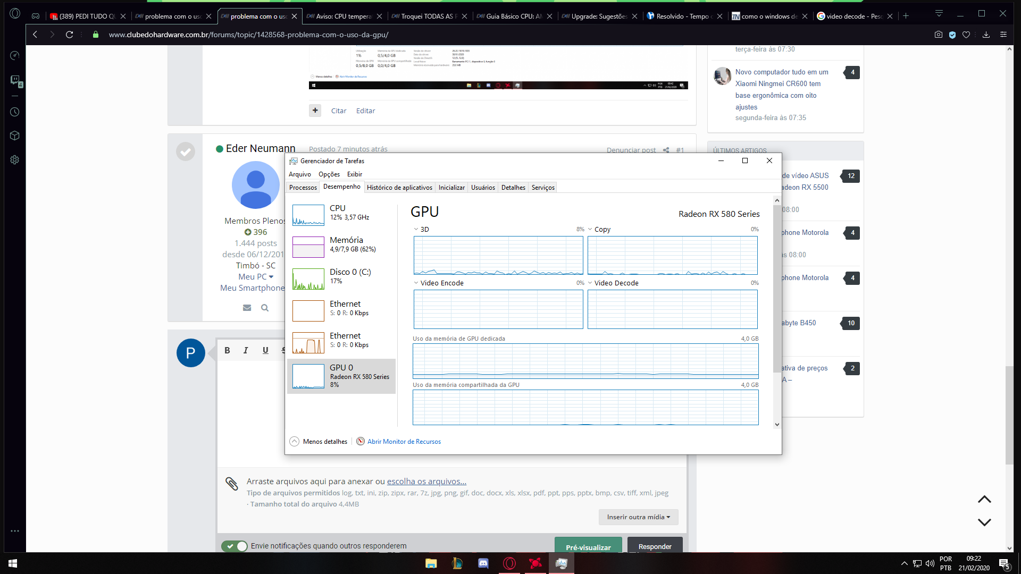
Task: Open the downloads icon in address bar
Action: (986, 35)
